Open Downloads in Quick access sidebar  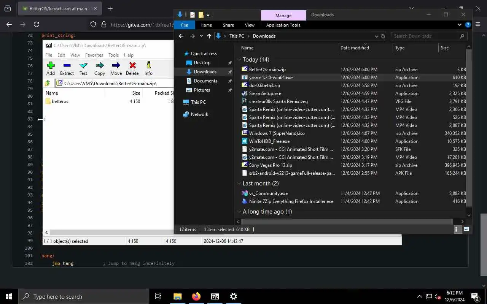205,72
